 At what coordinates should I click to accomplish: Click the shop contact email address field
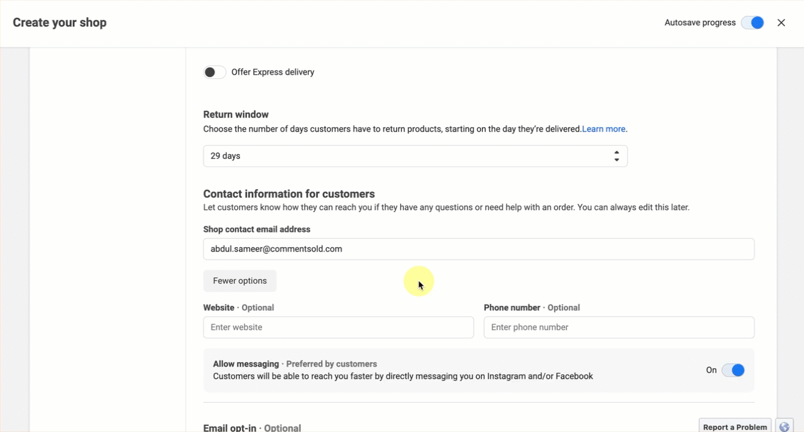point(478,249)
